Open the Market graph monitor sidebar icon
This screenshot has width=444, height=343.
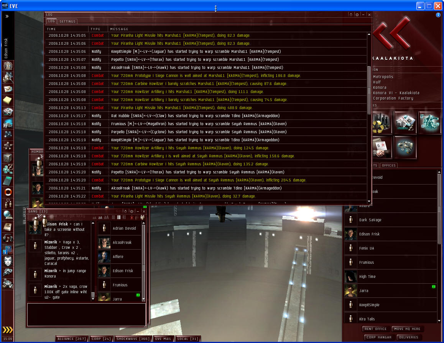pos(8,124)
